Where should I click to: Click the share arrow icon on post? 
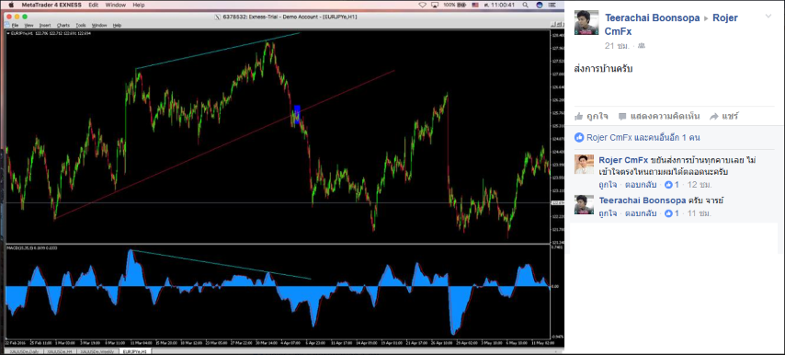tap(714, 116)
